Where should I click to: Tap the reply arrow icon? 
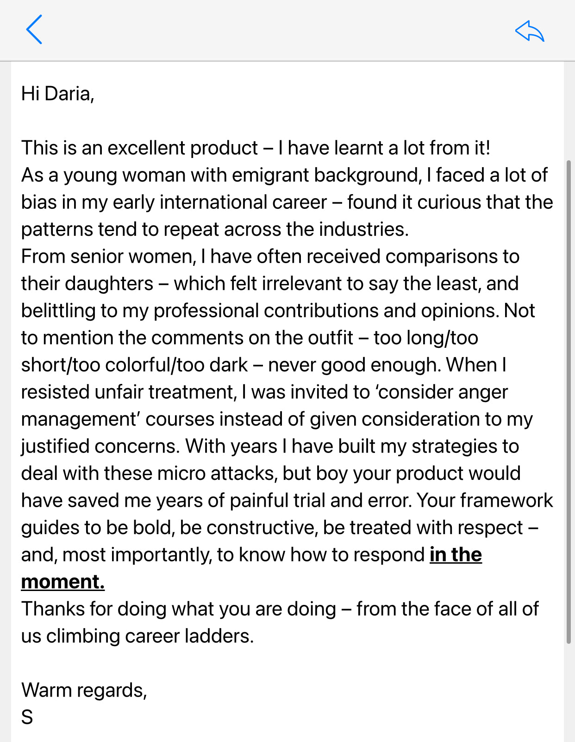[530, 31]
